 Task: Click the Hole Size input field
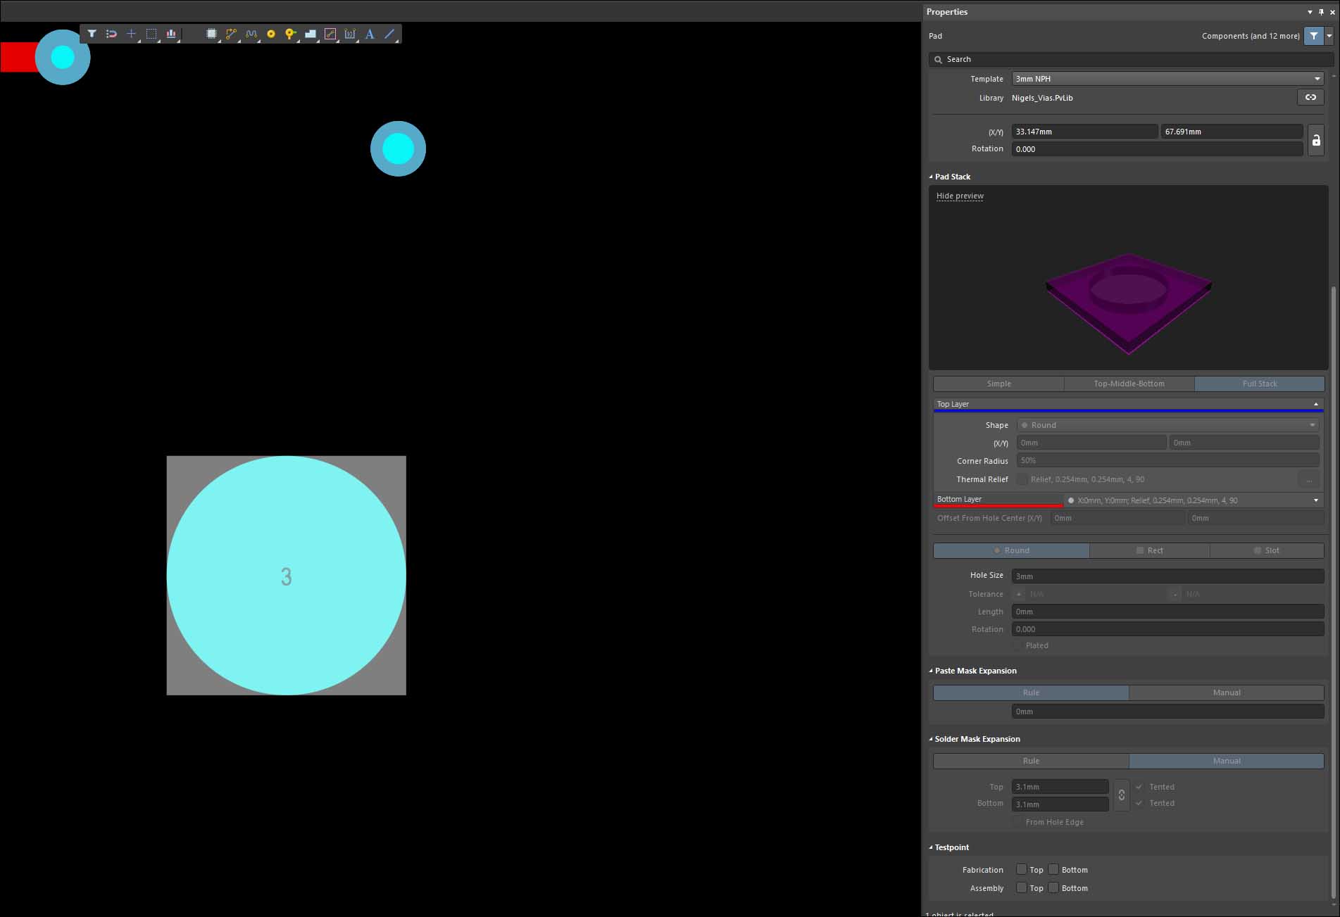(x=1167, y=576)
